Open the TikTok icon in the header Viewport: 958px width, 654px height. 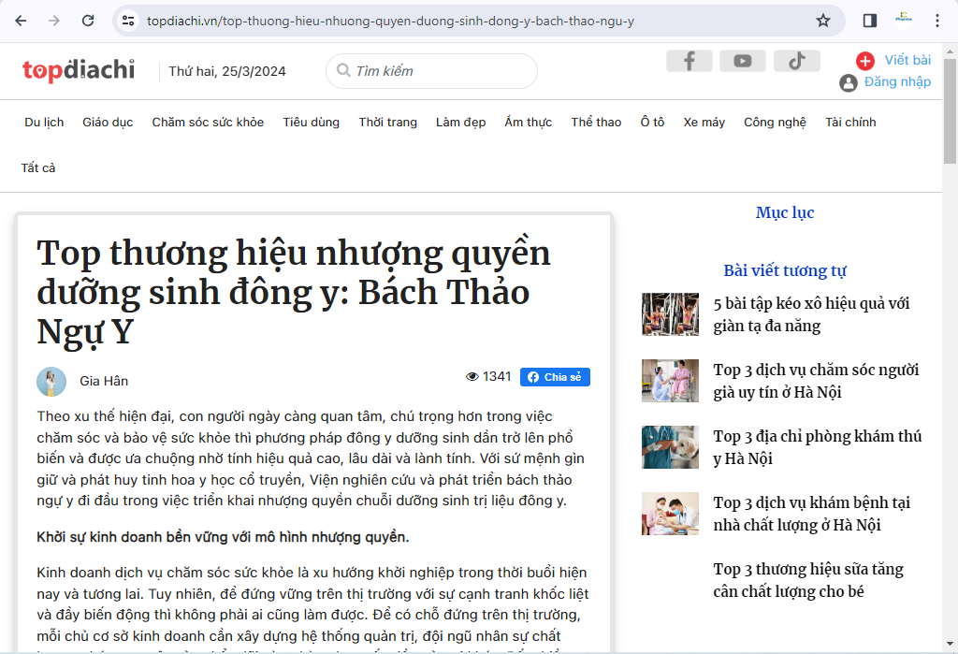point(796,61)
